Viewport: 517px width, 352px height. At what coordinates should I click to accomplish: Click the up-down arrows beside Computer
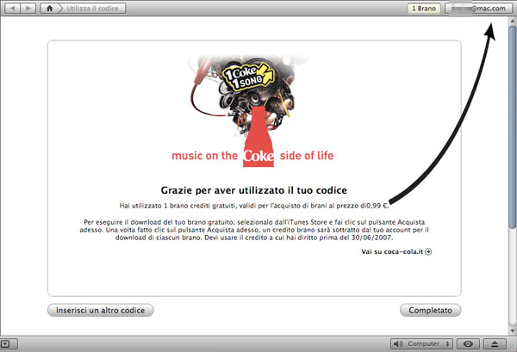pyautogui.click(x=446, y=343)
